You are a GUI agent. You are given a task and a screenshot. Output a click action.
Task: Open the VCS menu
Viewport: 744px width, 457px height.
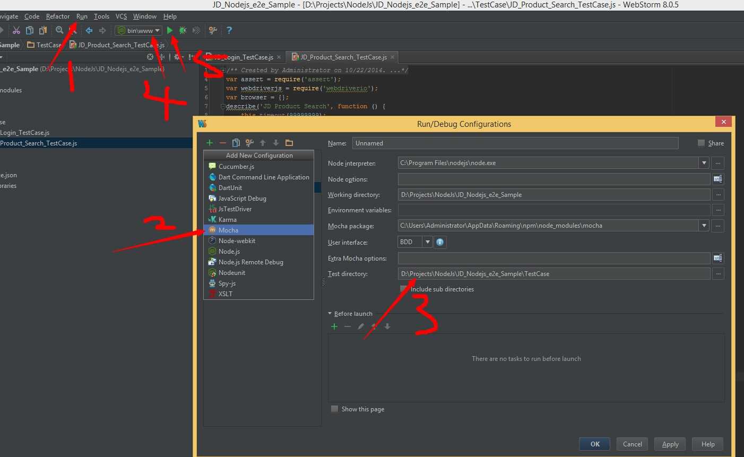(x=122, y=16)
